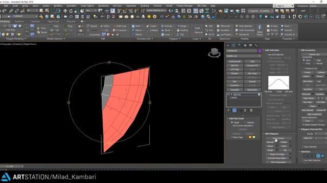Open the Create Selection Set dropdown
Image resolution: width=327 pixels, height=183 pixels.
156,10
